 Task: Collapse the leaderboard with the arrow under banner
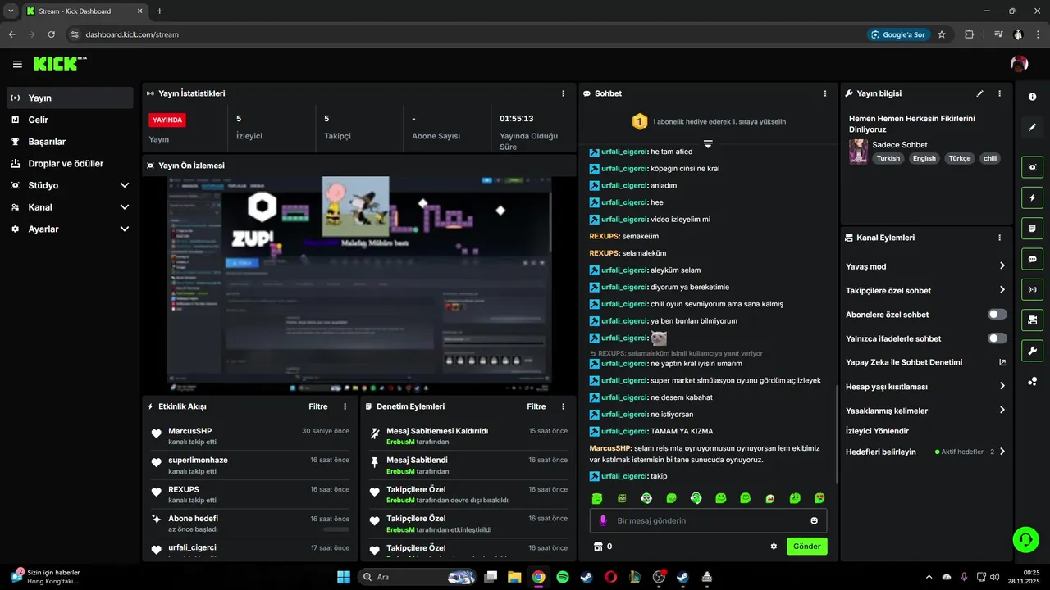click(708, 144)
